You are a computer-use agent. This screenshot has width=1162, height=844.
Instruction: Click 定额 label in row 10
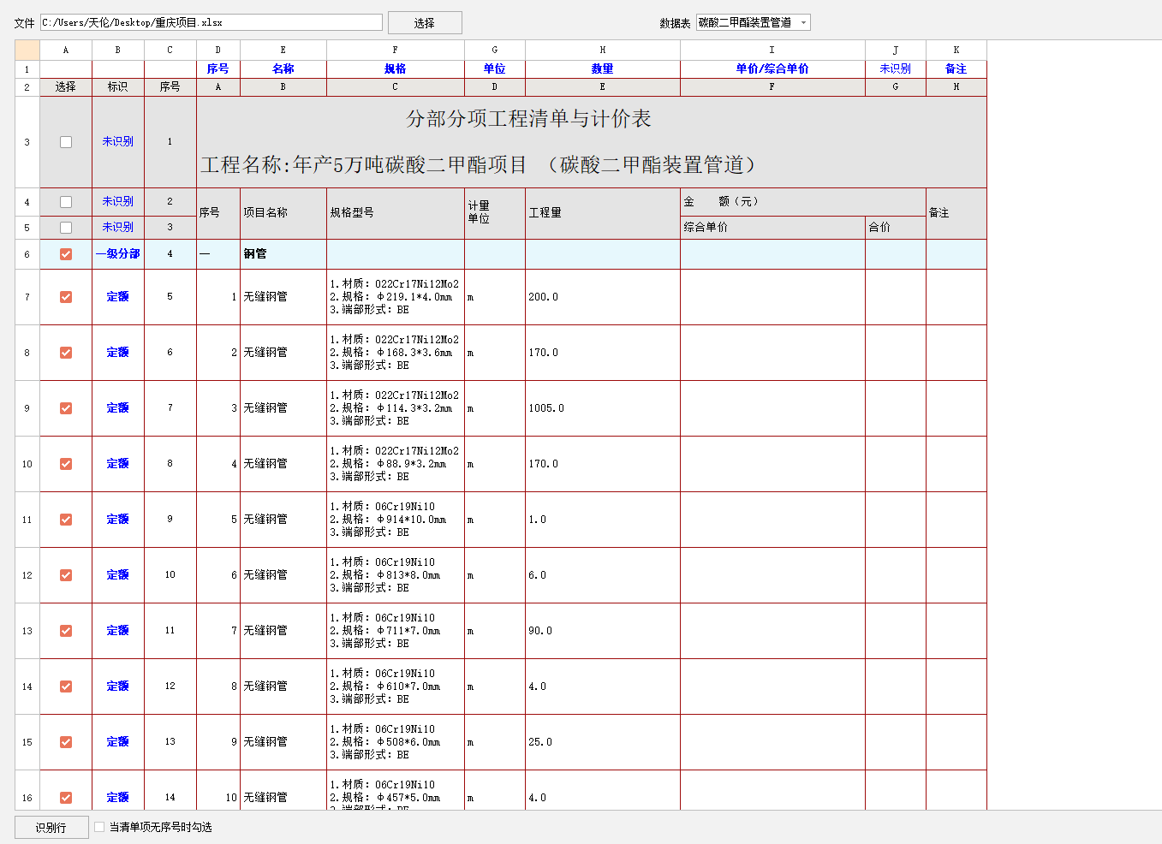118,464
